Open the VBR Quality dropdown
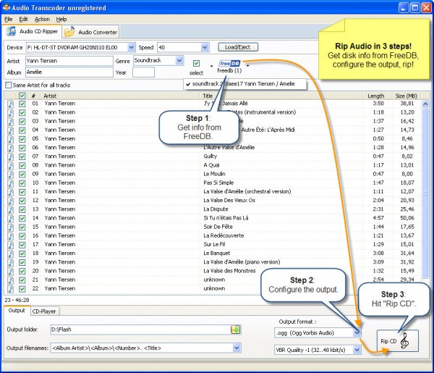Image resolution: width=434 pixels, height=373 pixels. [357, 350]
